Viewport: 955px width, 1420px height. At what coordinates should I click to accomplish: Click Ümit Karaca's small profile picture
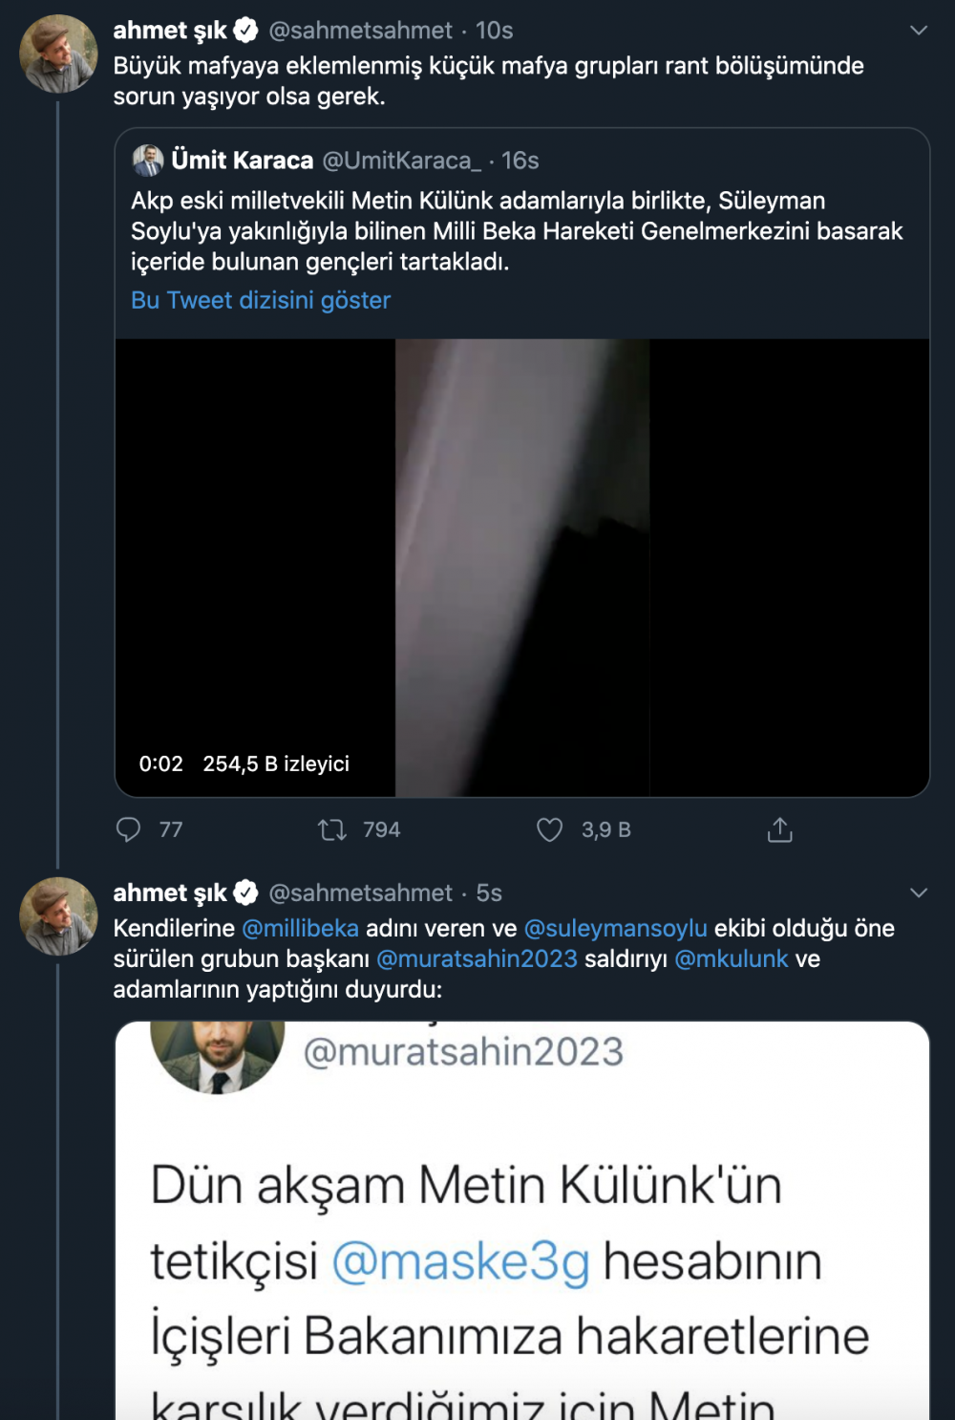pos(148,161)
